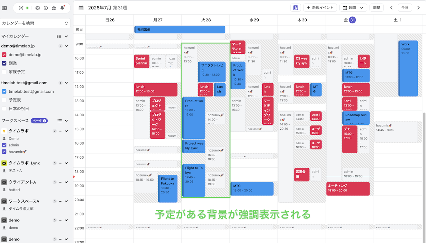Open the 週間 view dropdown
The image size is (426, 243).
point(353,7)
